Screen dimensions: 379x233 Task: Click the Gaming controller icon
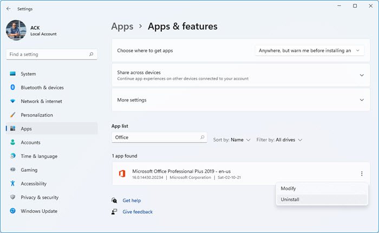[12, 170]
